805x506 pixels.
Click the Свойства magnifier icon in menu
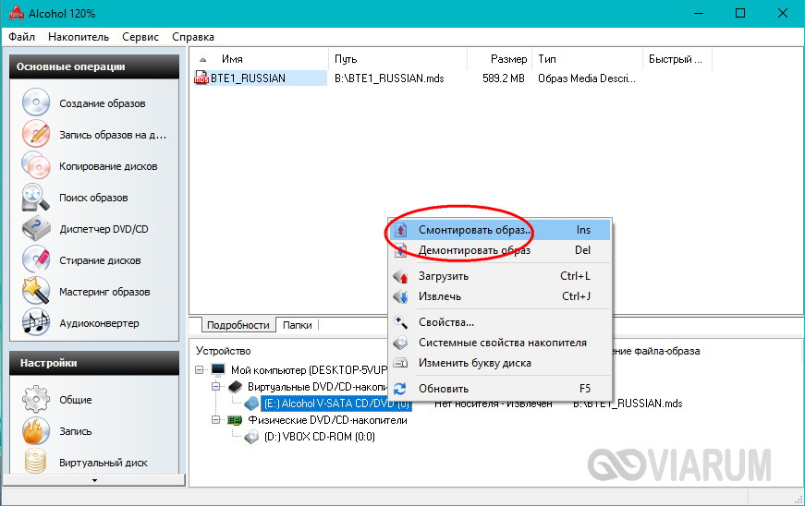coord(400,322)
